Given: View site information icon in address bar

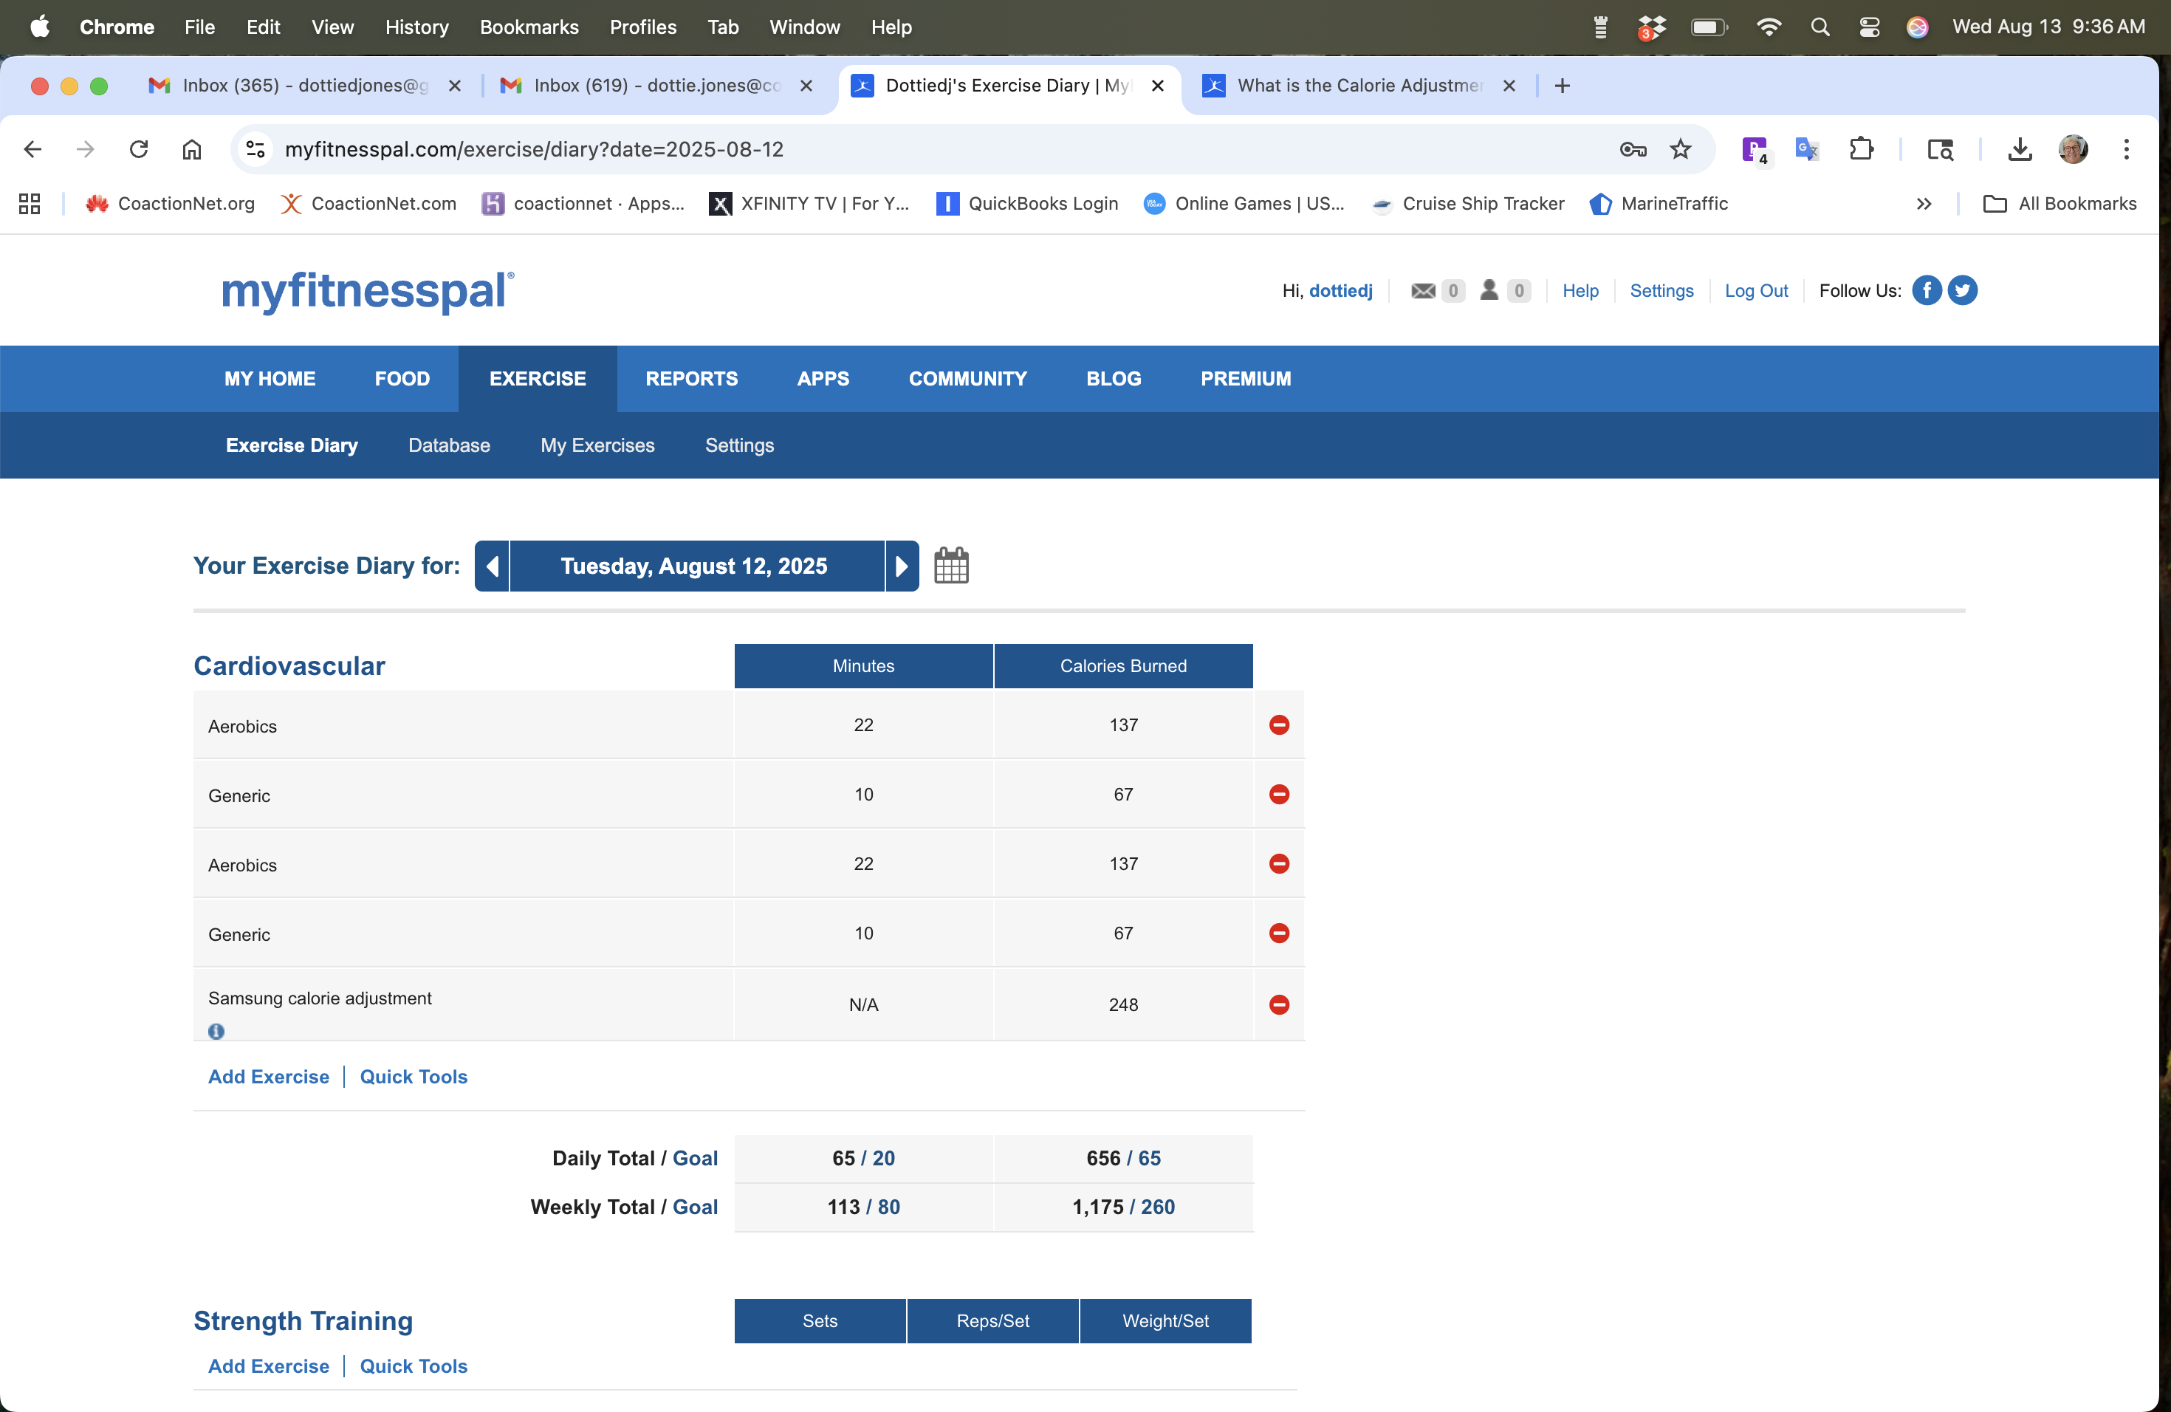Looking at the screenshot, I should pos(256,148).
